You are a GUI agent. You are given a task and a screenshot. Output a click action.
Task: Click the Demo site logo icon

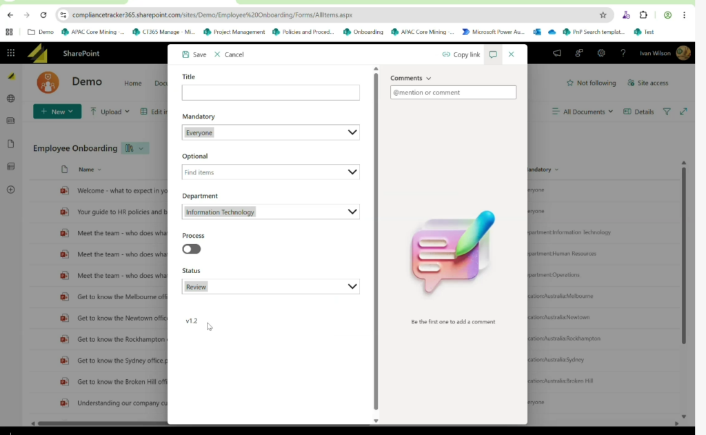tap(48, 83)
